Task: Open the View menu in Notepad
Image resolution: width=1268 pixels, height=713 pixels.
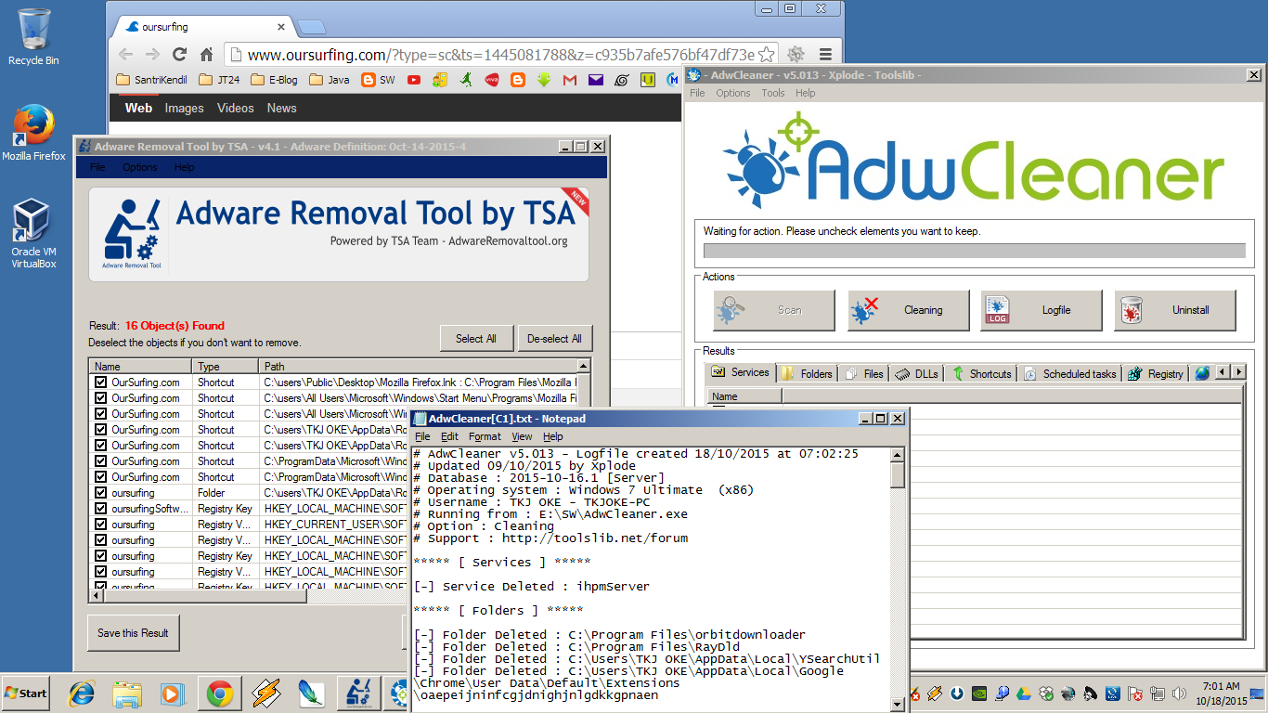Action: [522, 436]
